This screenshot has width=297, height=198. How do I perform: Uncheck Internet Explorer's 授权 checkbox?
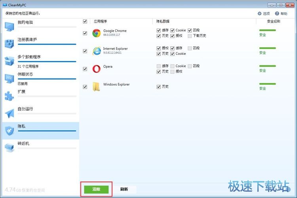coord(159,48)
